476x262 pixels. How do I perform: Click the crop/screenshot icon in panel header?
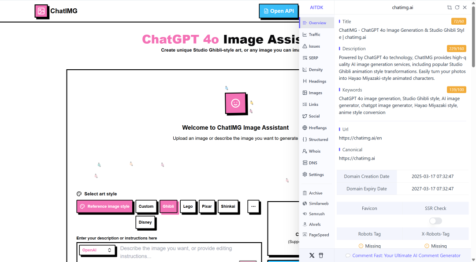point(449,7)
